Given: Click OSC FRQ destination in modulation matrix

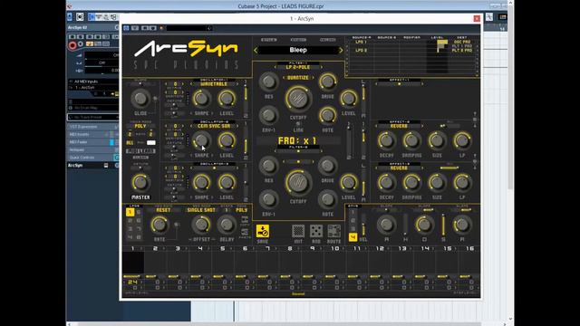Looking at the screenshot, I should (x=462, y=43).
